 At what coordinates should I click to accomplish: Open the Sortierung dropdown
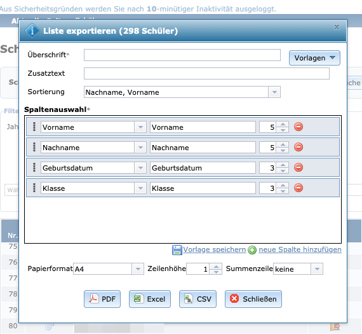[274, 92]
